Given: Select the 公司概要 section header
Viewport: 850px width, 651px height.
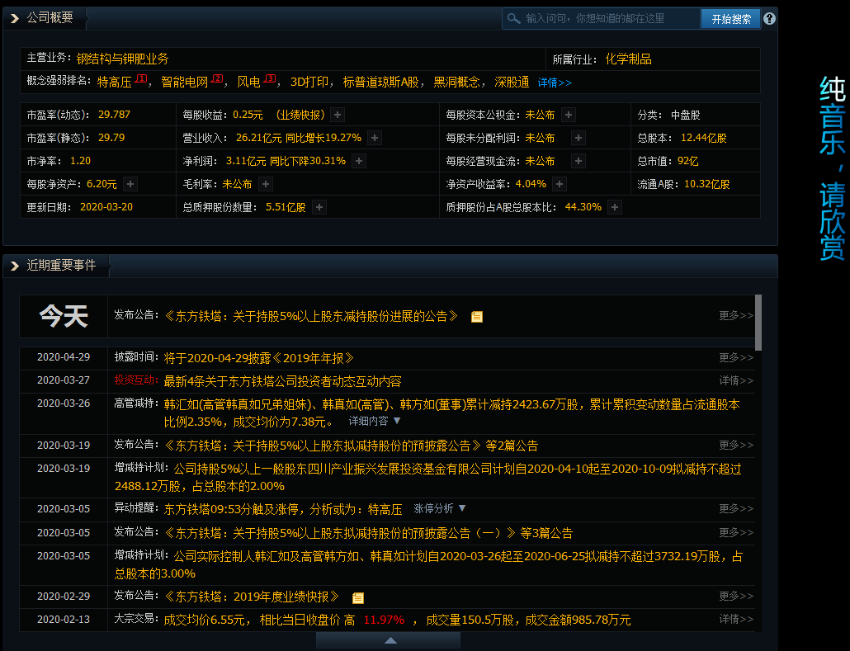Looking at the screenshot, I should click(50, 18).
